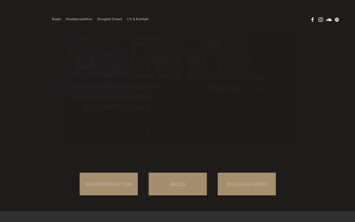Click the RADIO tan button
The image size is (355, 222).
click(177, 184)
